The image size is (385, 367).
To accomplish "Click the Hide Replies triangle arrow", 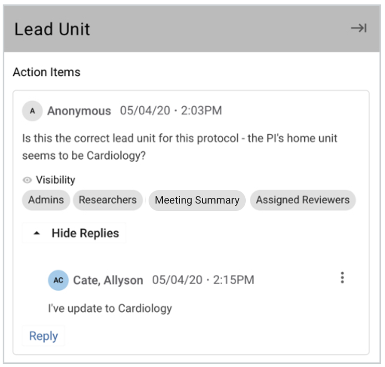I will tap(37, 234).
